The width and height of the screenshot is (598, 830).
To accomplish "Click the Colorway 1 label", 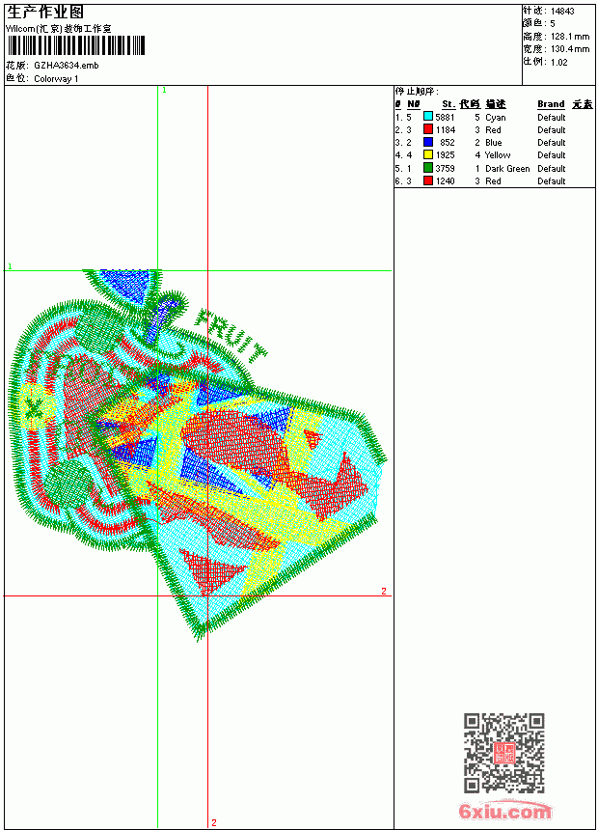I will [56, 79].
